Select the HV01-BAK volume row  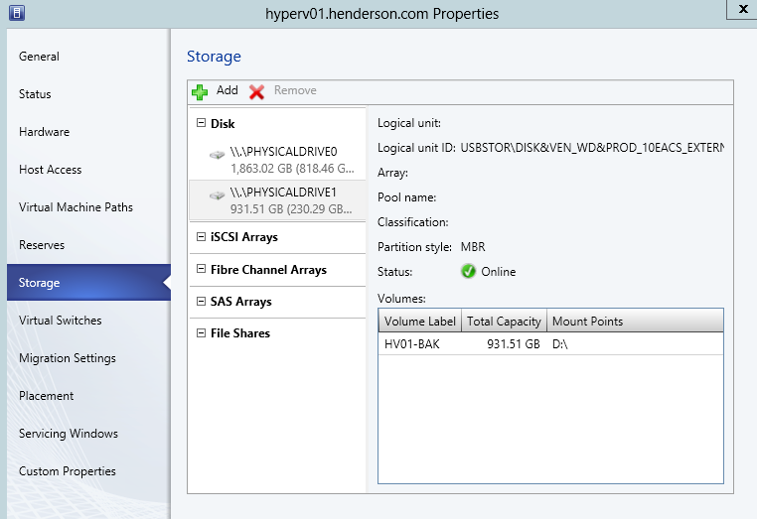pos(550,344)
